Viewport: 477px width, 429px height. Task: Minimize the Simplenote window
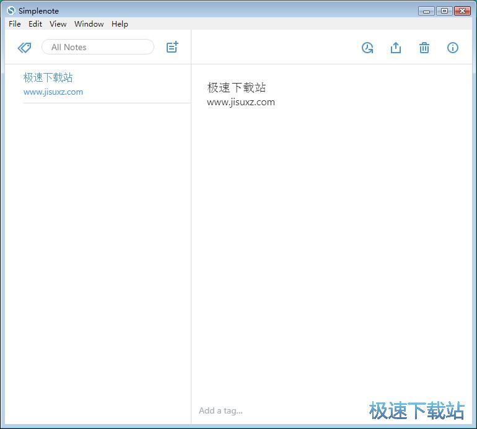pyautogui.click(x=426, y=11)
